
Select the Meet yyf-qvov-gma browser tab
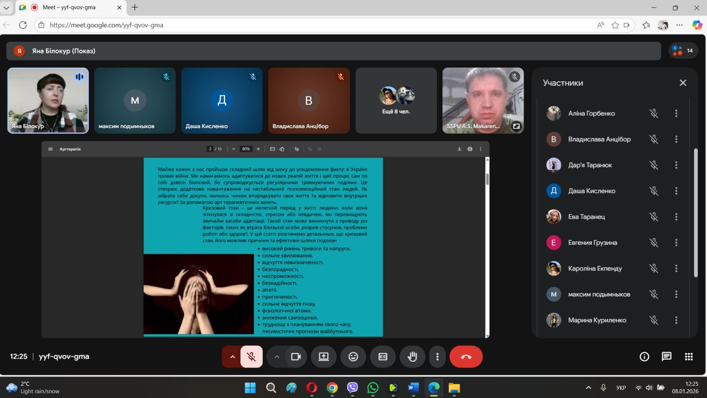(69, 8)
